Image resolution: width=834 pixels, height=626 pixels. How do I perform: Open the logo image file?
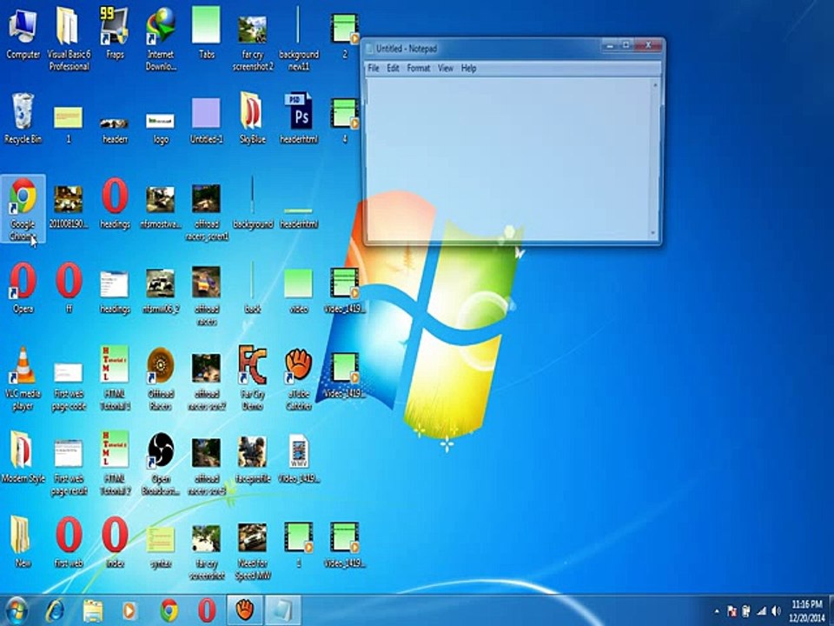[161, 127]
